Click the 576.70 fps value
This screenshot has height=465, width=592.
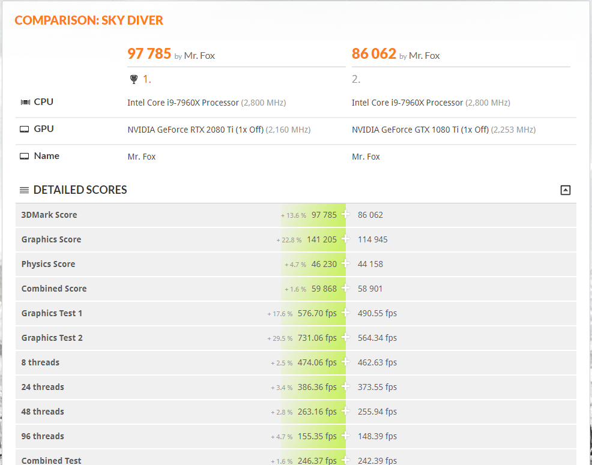click(x=317, y=313)
